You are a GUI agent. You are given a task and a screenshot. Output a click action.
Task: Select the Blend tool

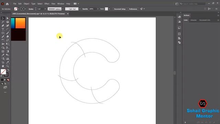[x=8, y=55]
